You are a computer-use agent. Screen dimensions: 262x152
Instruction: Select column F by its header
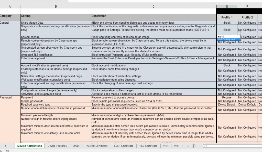click(247, 6)
